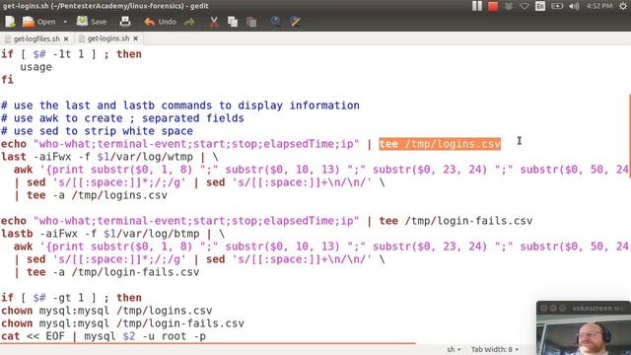631x355 pixels.
Task: Click 'lastb -aiFwx -f $1/var/log/btmp' line
Action: [112, 234]
